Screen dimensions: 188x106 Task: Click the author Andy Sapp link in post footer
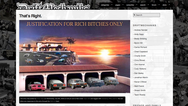40,99
